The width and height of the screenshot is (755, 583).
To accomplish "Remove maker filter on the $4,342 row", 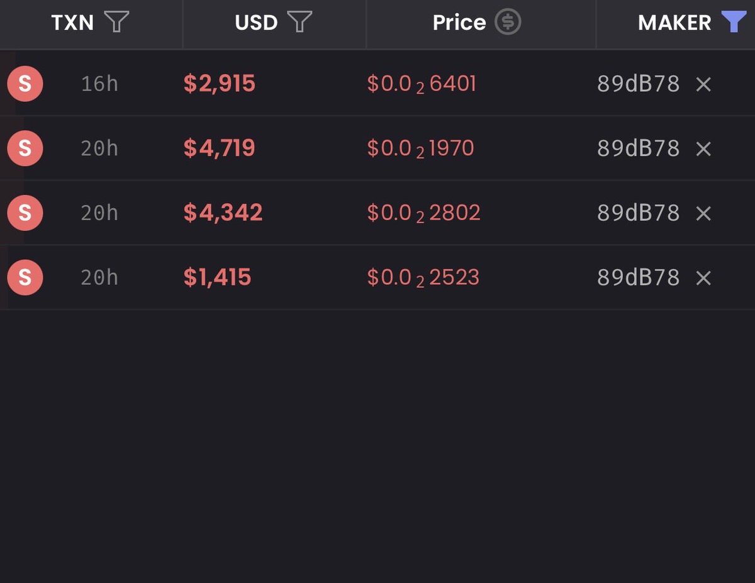I will click(703, 213).
